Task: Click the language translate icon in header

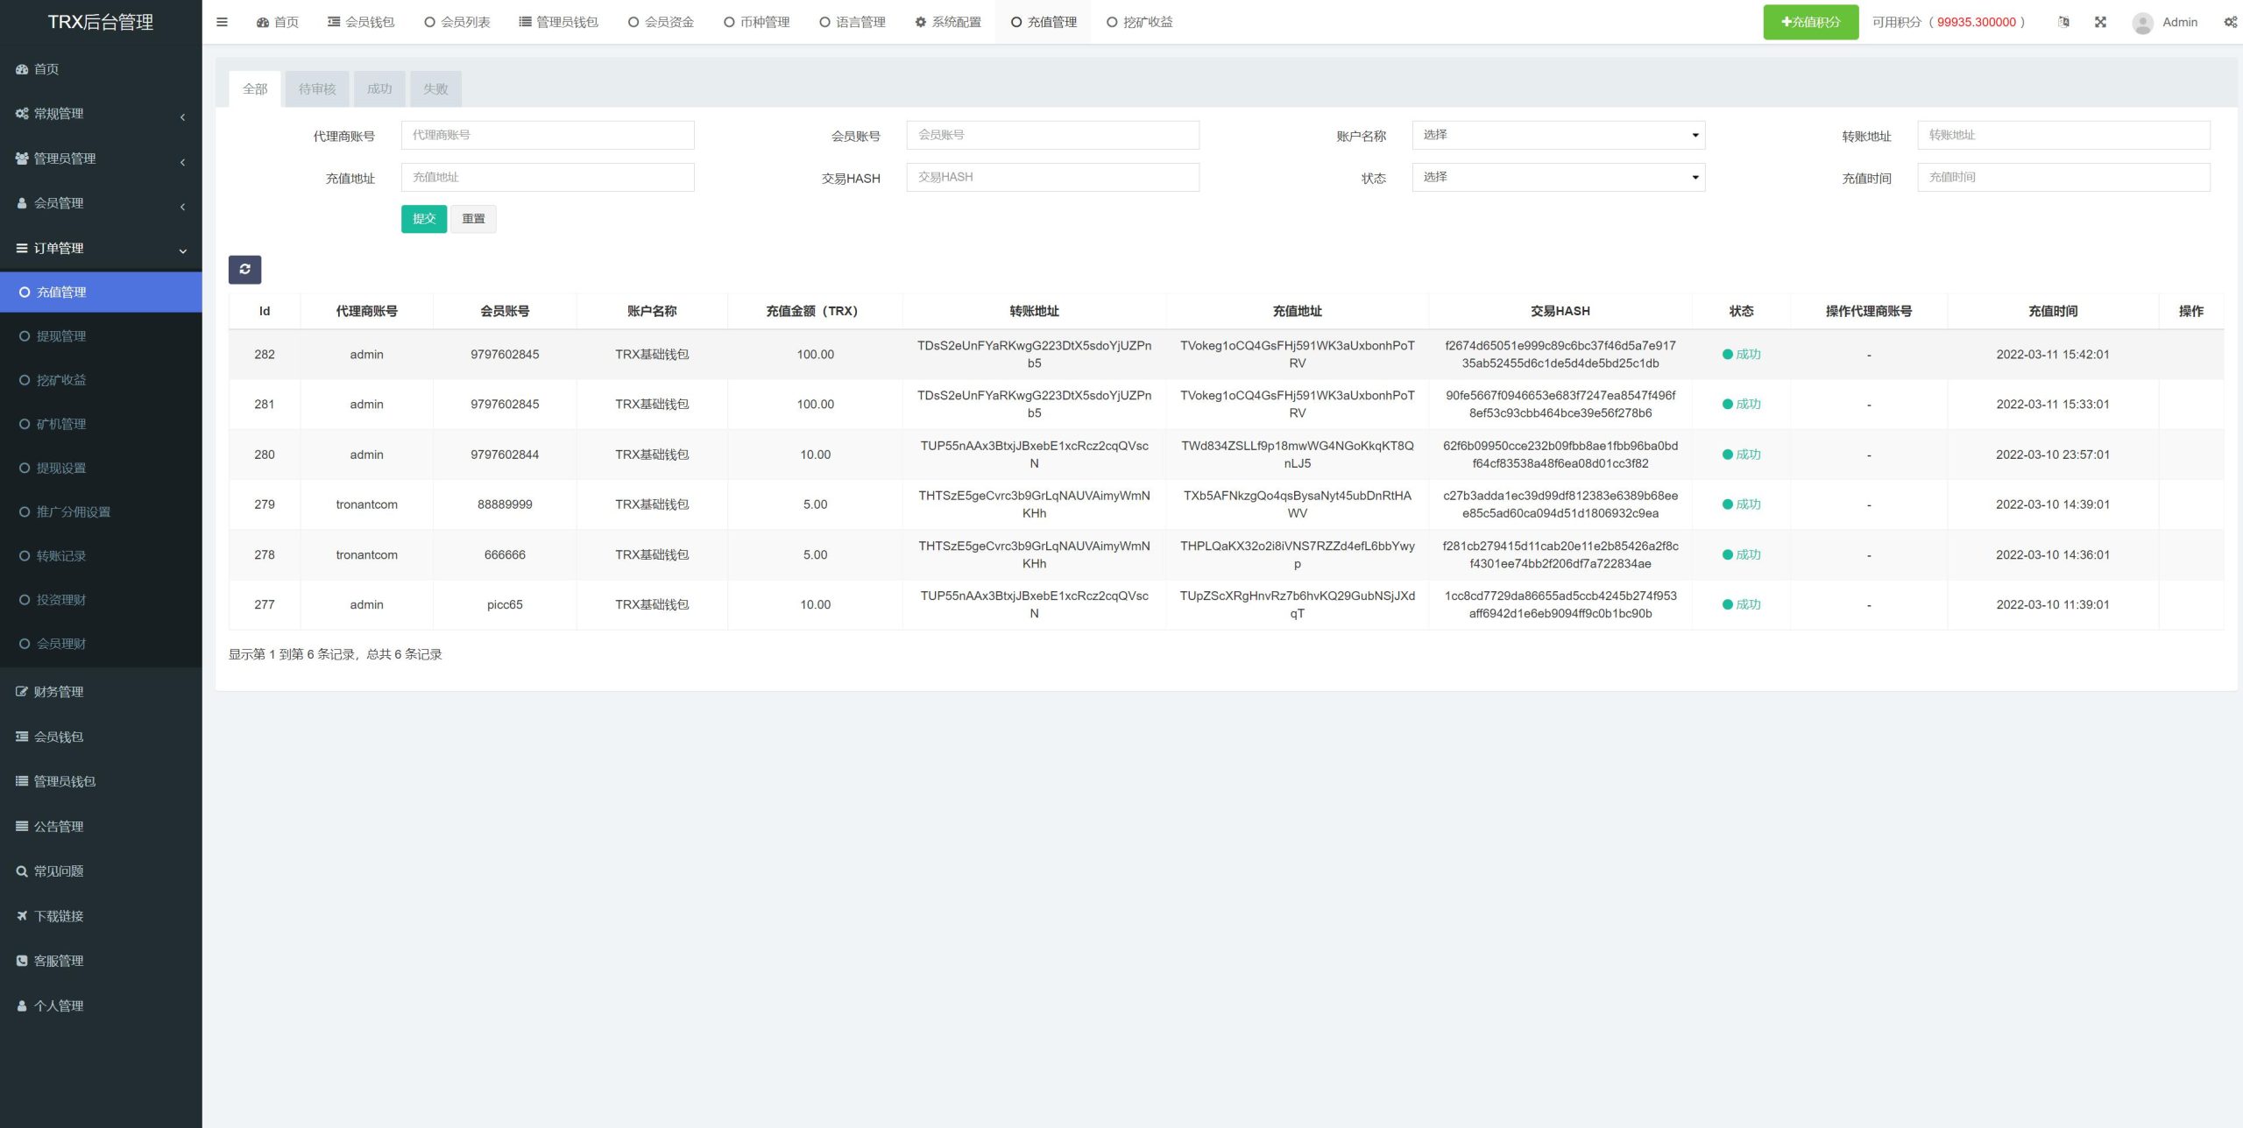Action: point(2063,22)
